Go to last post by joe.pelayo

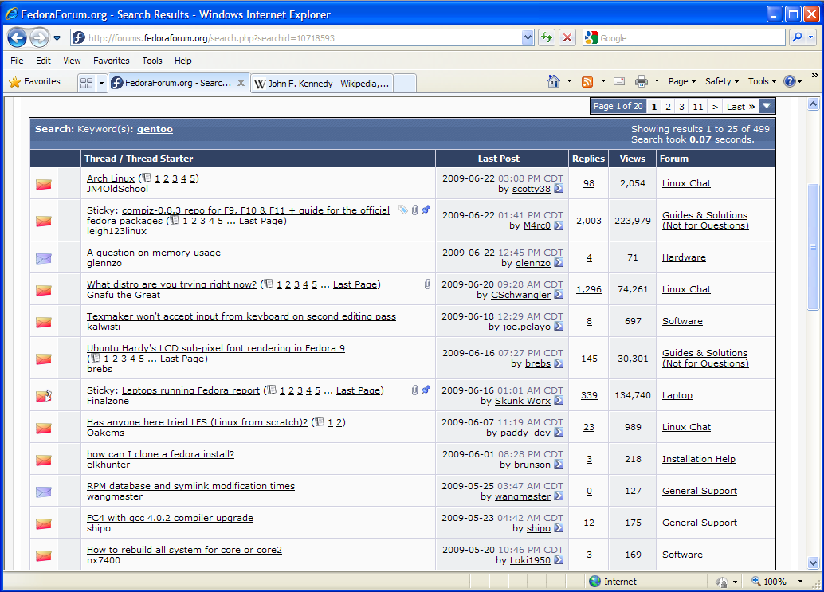[559, 326]
